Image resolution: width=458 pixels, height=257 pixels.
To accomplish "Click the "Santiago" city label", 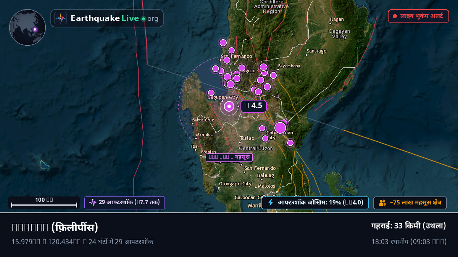I will 317,51.
